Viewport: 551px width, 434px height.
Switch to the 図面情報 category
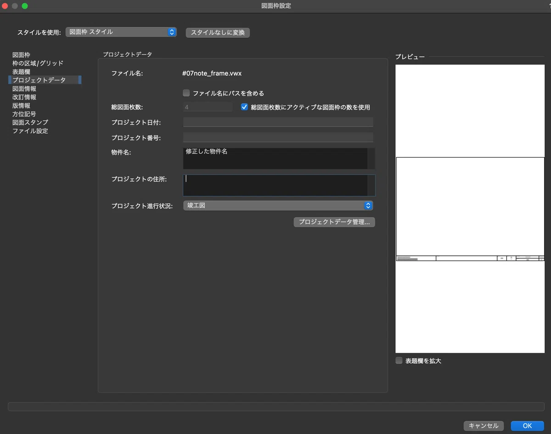coord(24,89)
